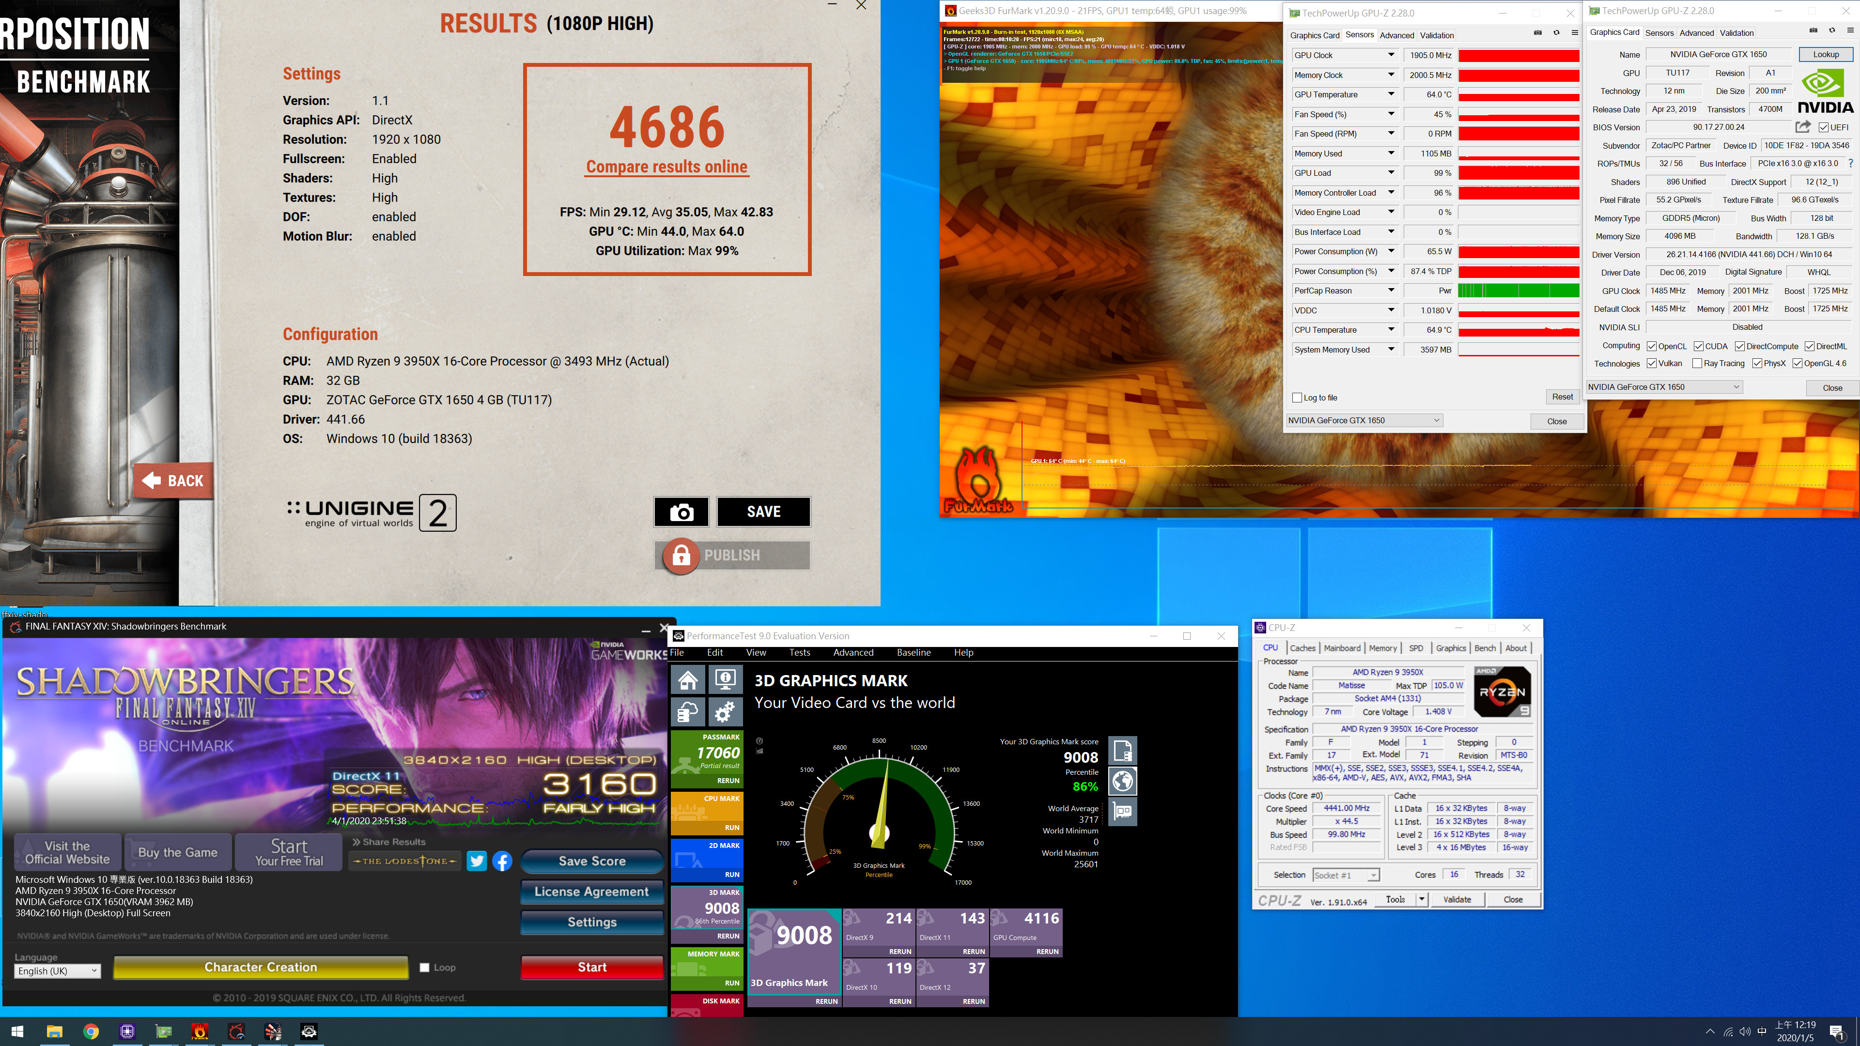Open FurMark from the taskbar
Screen dimensions: 1860x1046
(200, 1031)
